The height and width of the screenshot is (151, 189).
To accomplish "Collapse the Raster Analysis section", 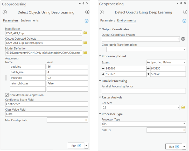I will [x=100, y=98].
